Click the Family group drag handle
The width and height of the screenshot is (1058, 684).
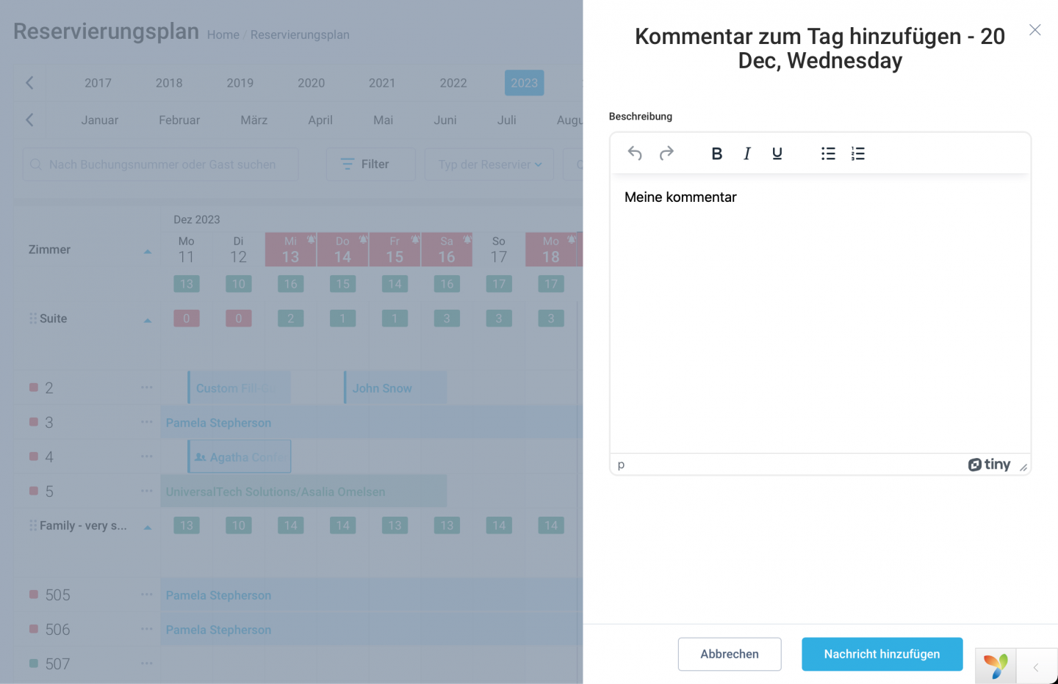point(33,525)
